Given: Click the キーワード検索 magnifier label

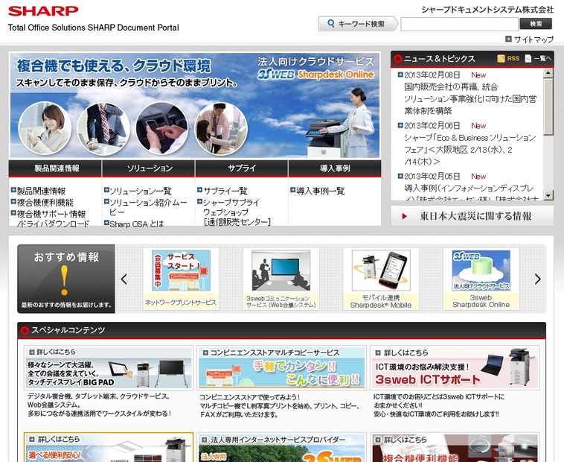Looking at the screenshot, I should [x=358, y=24].
